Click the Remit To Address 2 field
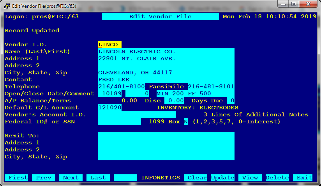The width and height of the screenshot is (321, 186). 166,150
